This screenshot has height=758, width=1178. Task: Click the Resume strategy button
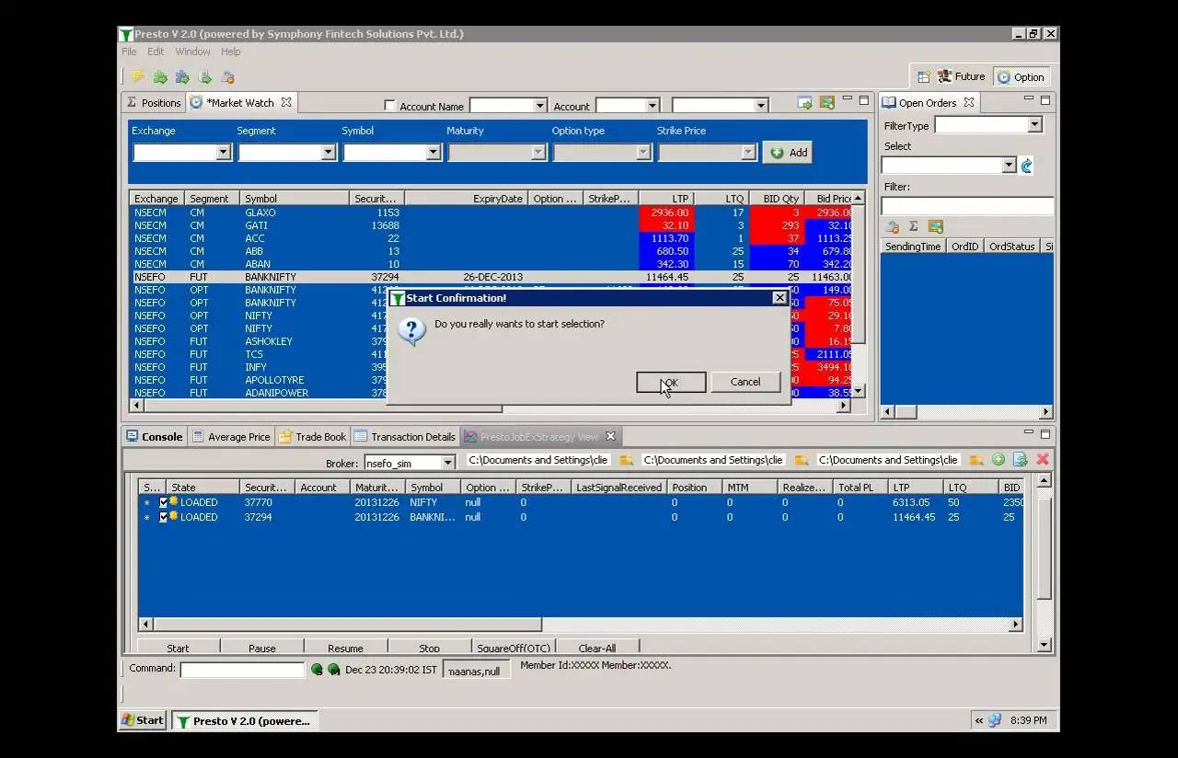(x=345, y=648)
